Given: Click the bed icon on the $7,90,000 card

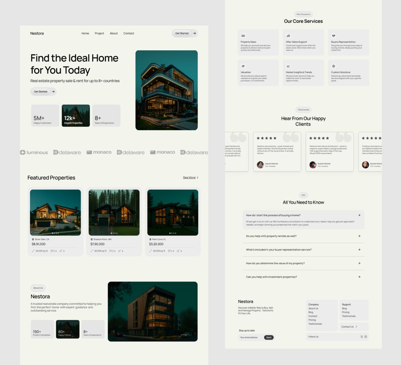Looking at the screenshot, I should click(x=111, y=251).
